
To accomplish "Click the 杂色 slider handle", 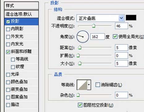I will click(x=78, y=95).
